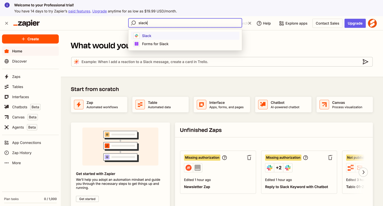The height and width of the screenshot is (206, 383).
Task: Click the Chatbot card icon
Action: pos(263,105)
